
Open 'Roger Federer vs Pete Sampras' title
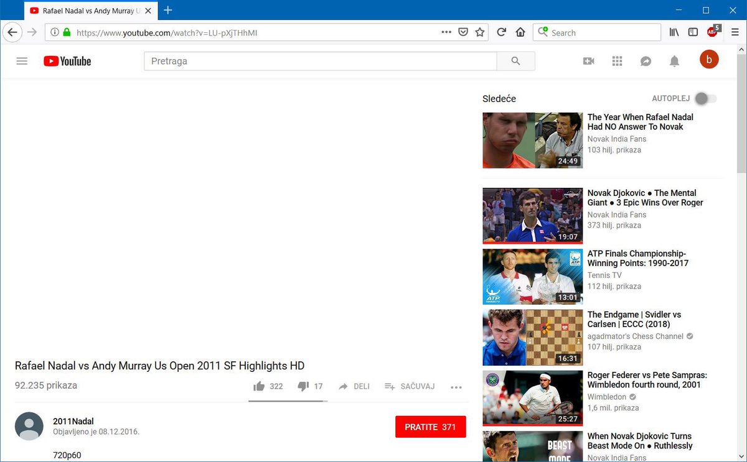[647, 380]
